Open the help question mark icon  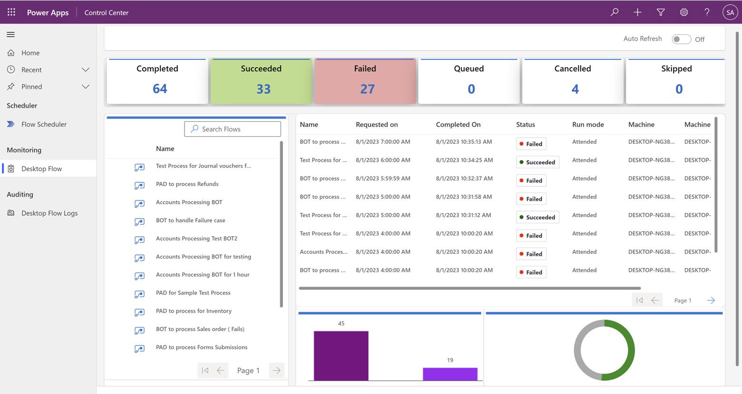[x=707, y=12]
